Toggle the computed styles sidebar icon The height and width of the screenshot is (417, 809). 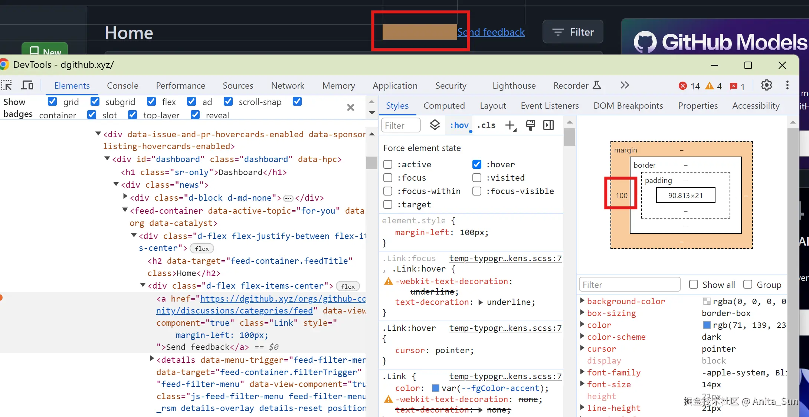pyautogui.click(x=548, y=125)
